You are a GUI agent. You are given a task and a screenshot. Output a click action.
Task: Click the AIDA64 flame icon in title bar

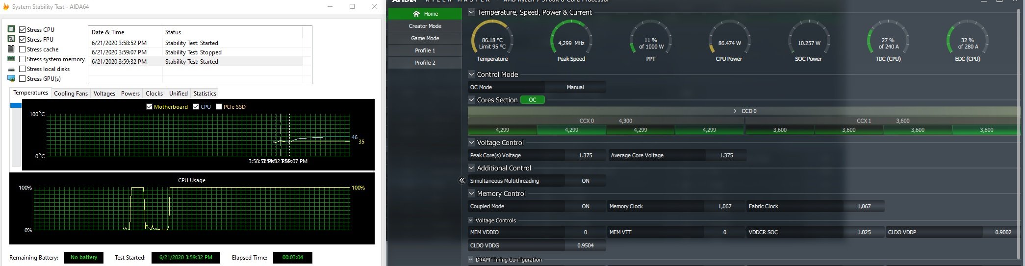6,7
